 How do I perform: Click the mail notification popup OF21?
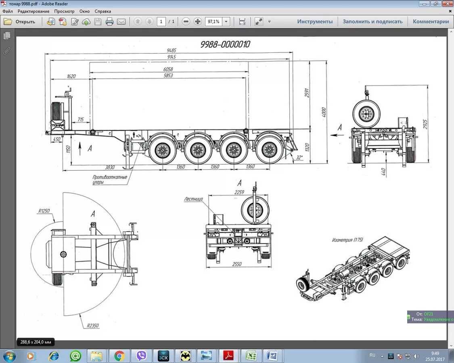pyautogui.click(x=431, y=317)
